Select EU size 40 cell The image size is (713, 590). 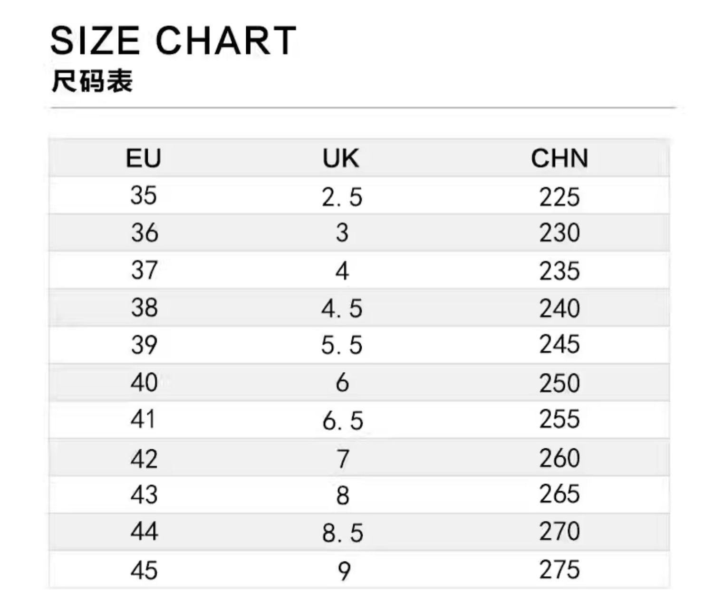[144, 383]
